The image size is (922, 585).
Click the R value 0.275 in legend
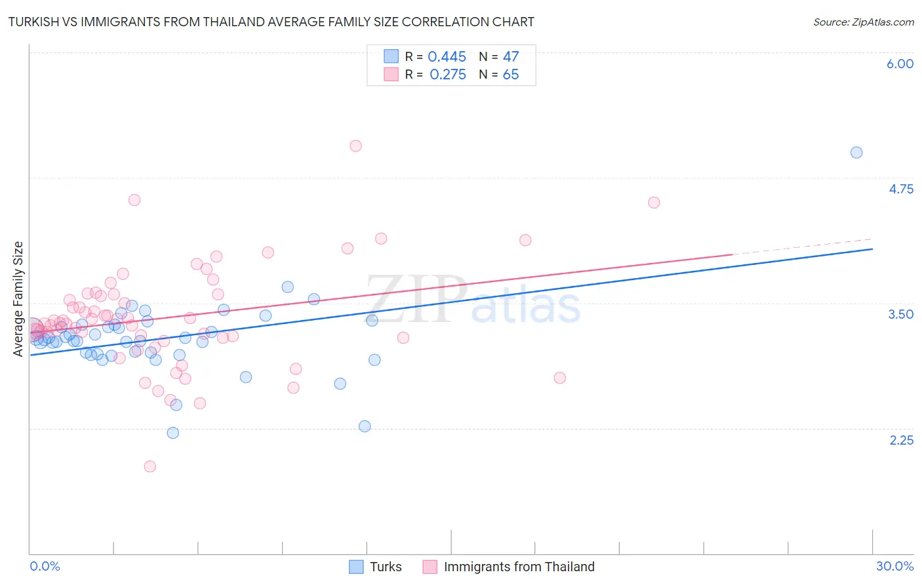[448, 74]
